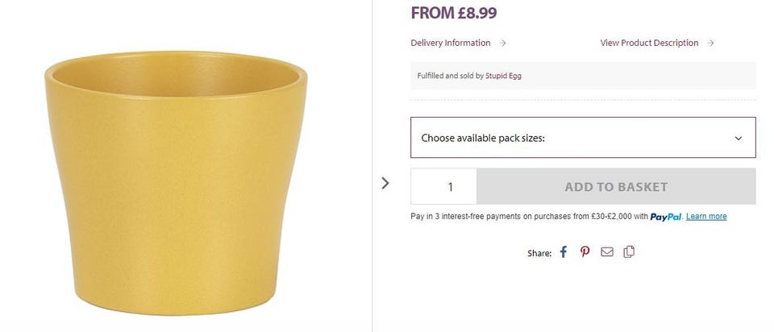The width and height of the screenshot is (774, 332).
Task: Click the arrow beside View Product Description
Action: coord(710,44)
